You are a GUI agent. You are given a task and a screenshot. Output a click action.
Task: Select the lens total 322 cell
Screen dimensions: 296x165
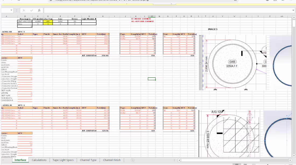[192, 131]
